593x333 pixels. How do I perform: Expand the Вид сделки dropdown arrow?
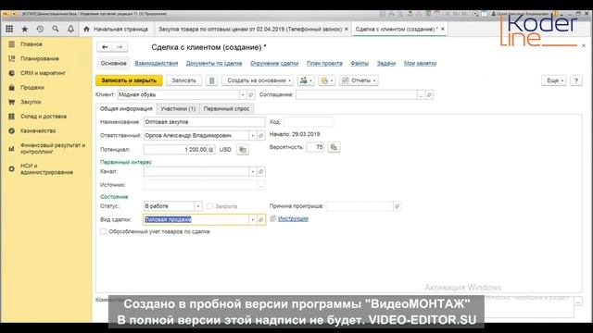[x=253, y=219]
